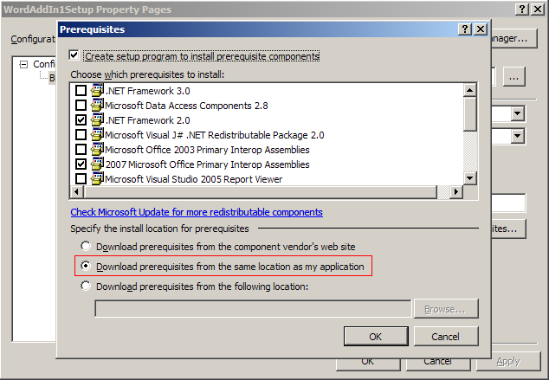Collapse the Confi tree node in Property Pages

tap(23, 64)
